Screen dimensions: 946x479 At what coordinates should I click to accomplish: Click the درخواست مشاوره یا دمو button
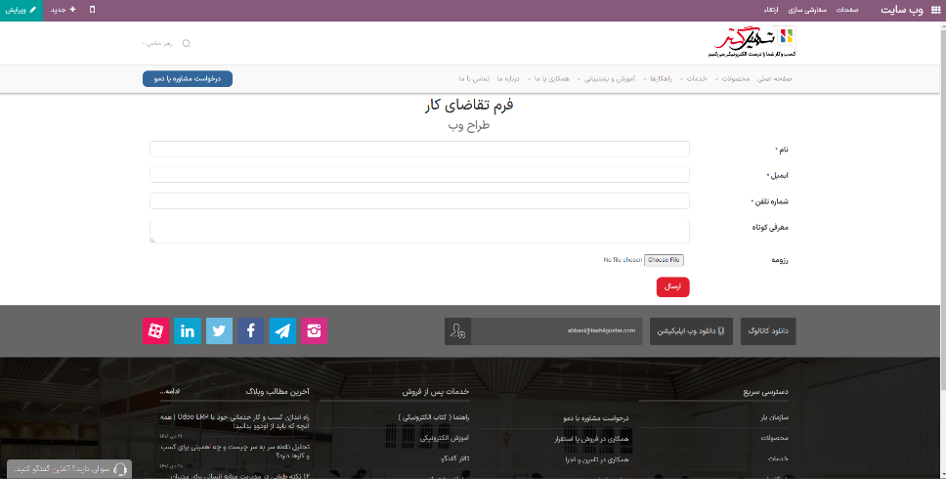pos(188,78)
